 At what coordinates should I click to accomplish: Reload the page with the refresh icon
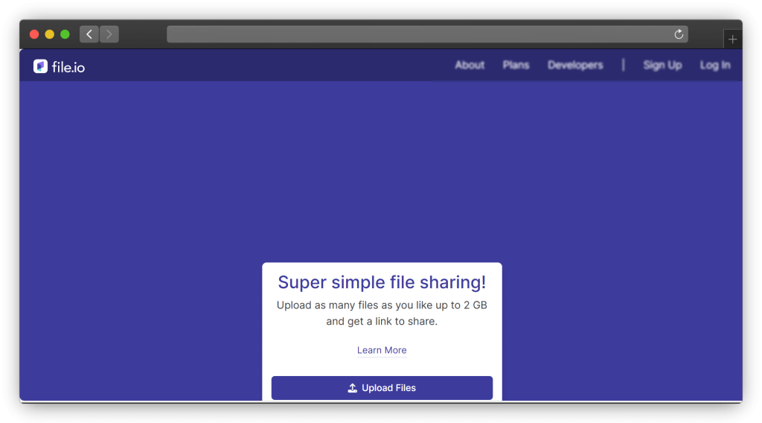tap(679, 34)
